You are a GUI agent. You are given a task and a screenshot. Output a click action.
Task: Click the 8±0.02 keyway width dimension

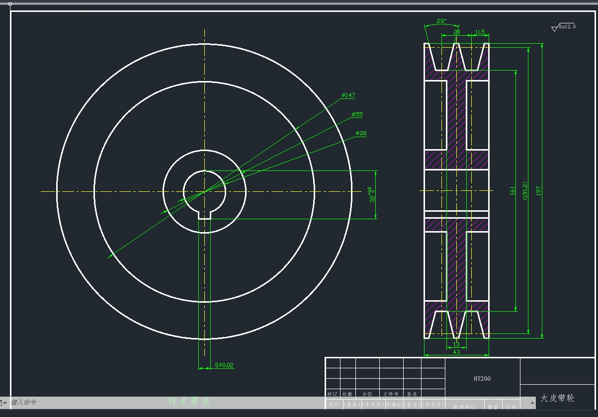click(x=224, y=365)
